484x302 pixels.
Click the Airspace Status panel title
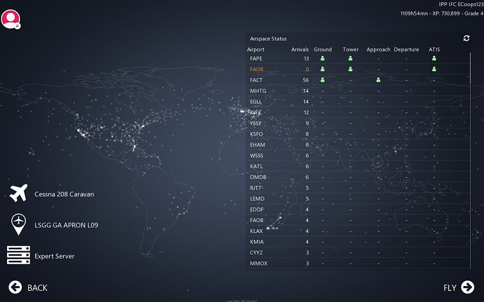coord(268,38)
